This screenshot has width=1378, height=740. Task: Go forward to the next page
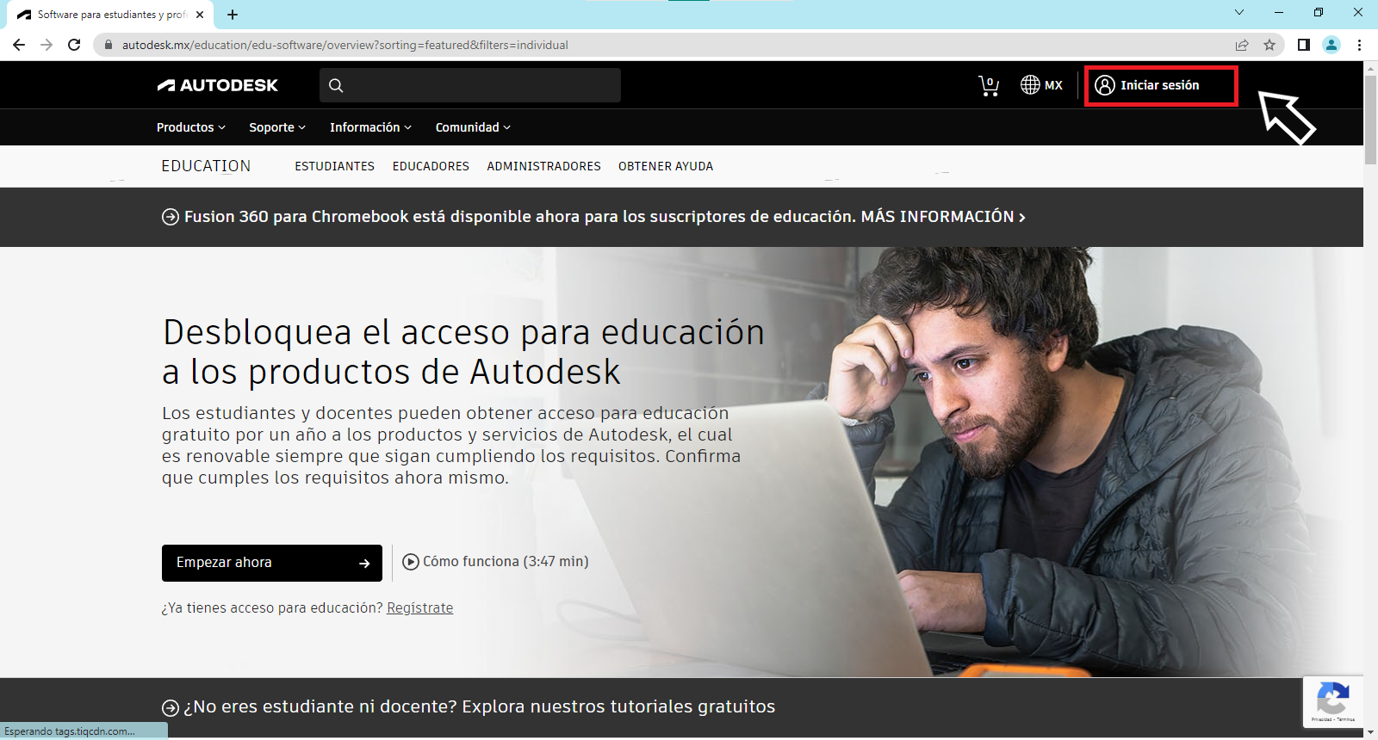click(47, 45)
